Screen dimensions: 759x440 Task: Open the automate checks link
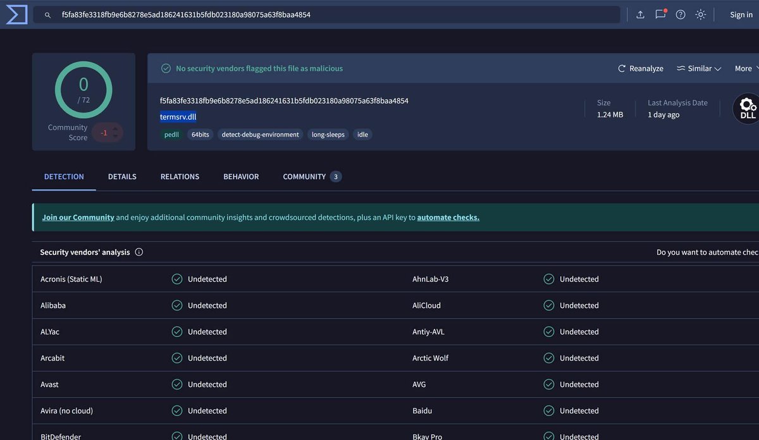click(448, 217)
